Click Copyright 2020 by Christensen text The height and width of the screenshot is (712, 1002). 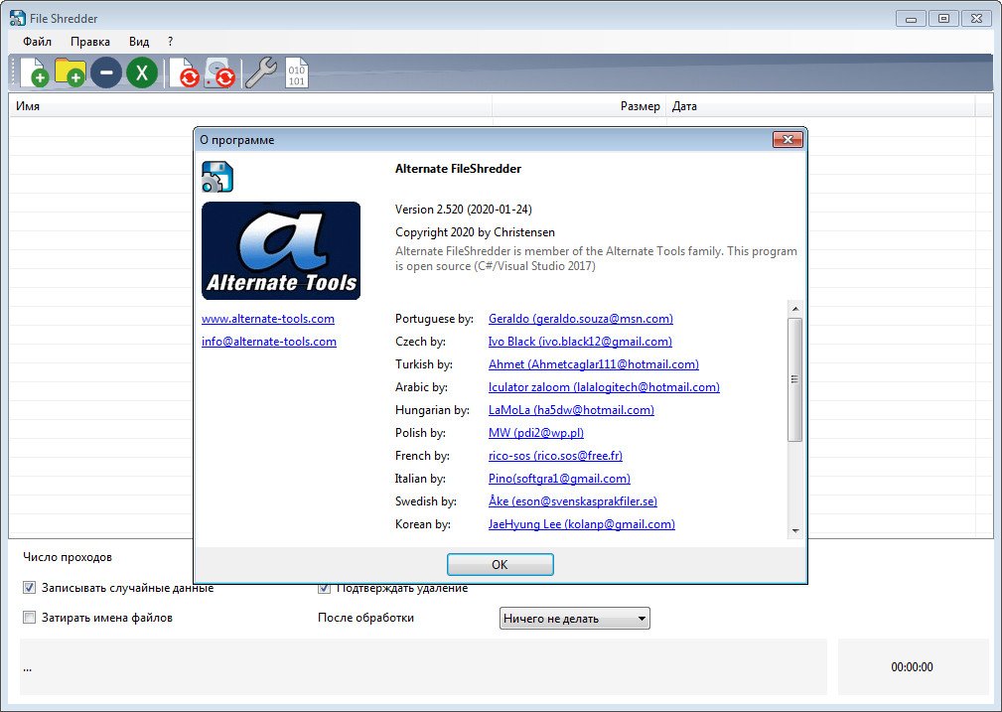475,232
